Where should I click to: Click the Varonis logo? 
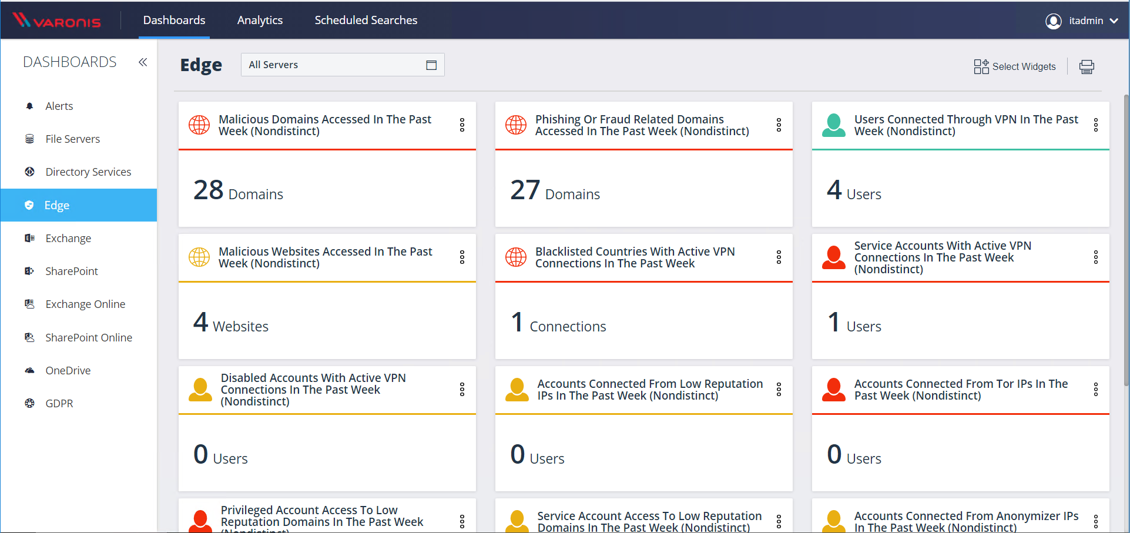(x=57, y=21)
